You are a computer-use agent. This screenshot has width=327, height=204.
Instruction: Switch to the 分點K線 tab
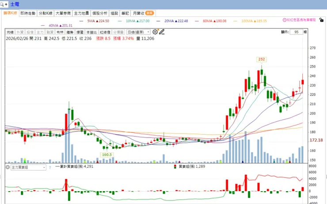pos(46,13)
